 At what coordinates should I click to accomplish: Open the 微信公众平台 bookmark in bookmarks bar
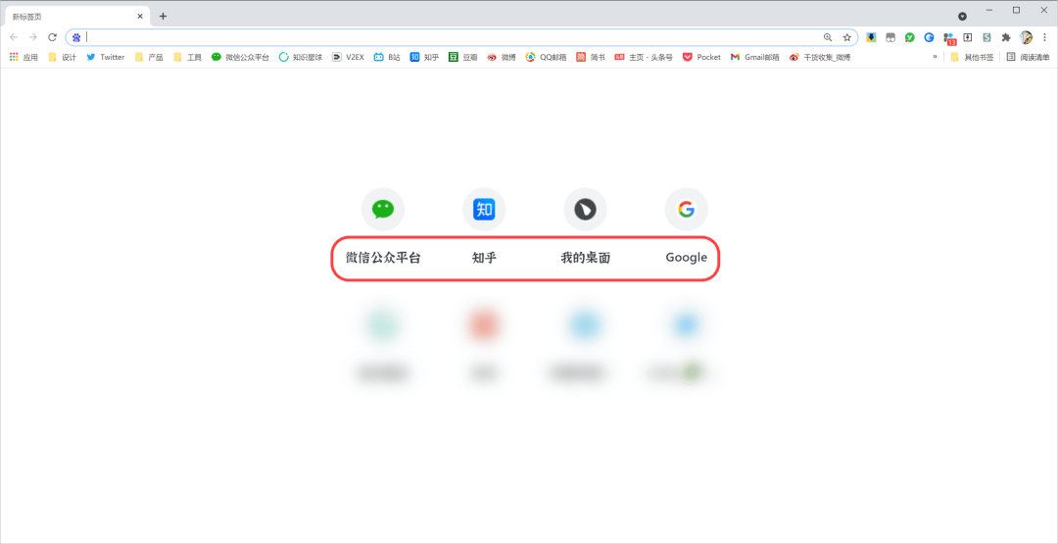[240, 58]
